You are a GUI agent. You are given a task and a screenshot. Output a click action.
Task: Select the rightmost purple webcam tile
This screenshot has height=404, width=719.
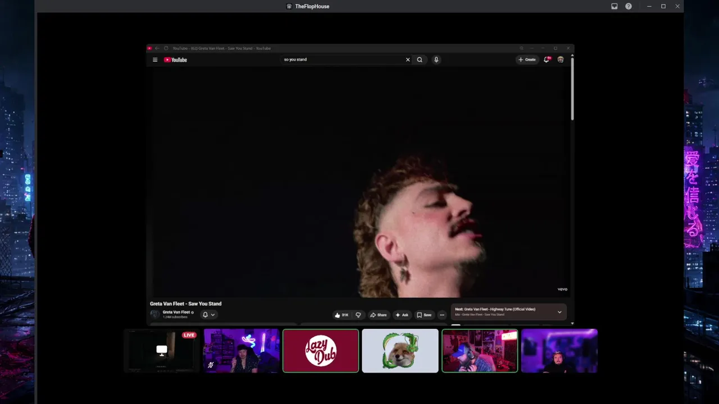[x=559, y=351]
